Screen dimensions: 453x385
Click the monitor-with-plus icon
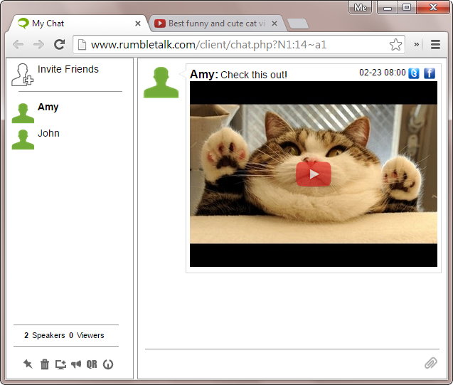(60, 364)
